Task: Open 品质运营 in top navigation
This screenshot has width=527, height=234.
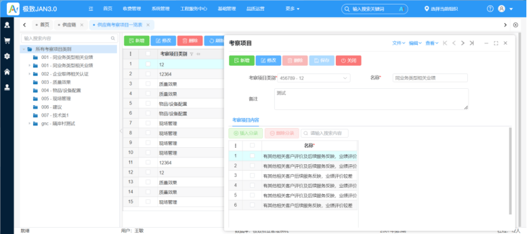Action: click(x=255, y=9)
